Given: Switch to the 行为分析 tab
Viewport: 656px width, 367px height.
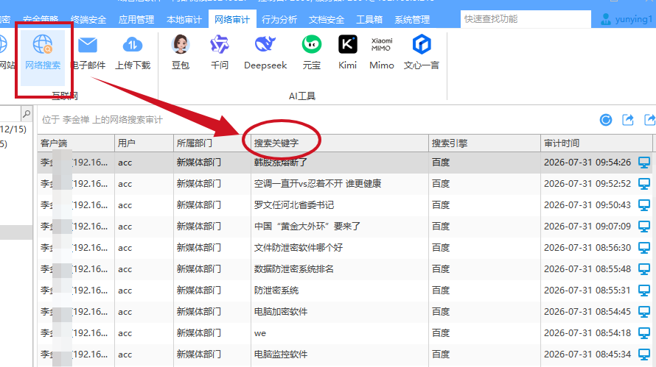Looking at the screenshot, I should coord(279,20).
